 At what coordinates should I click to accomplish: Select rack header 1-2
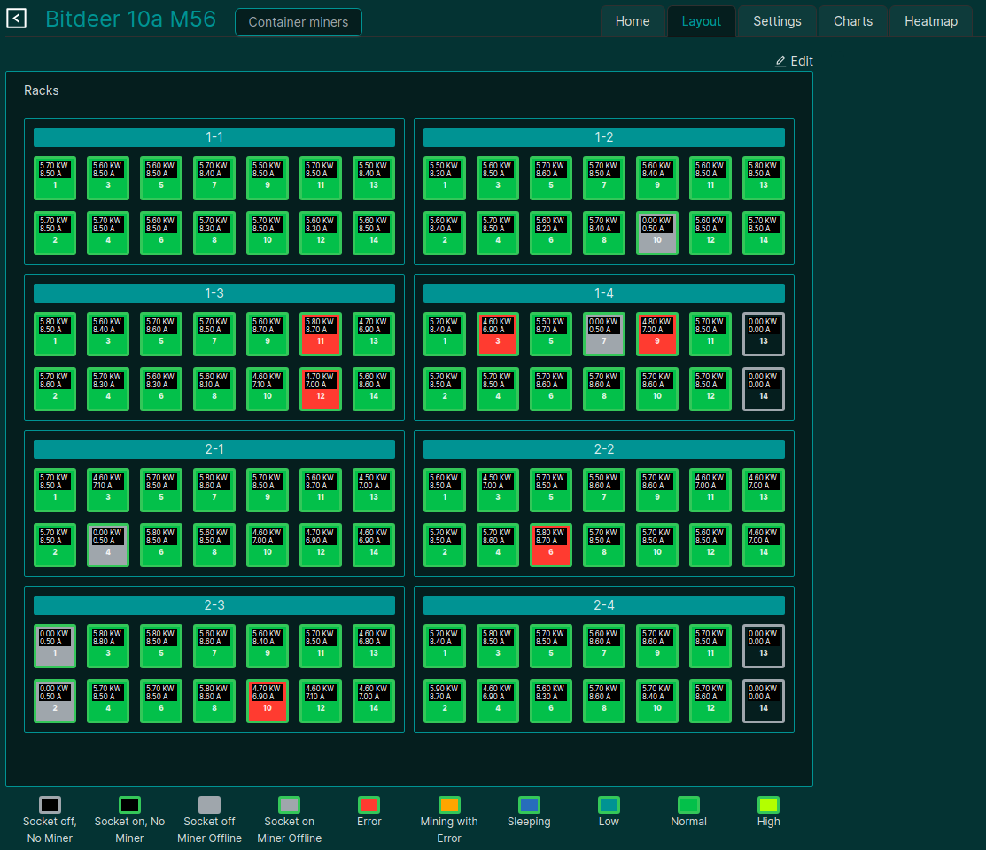pos(603,137)
